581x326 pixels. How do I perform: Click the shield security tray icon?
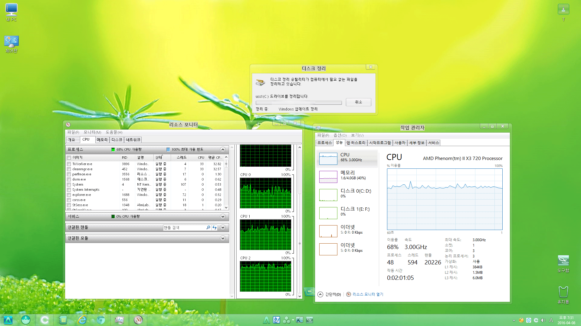[529, 320]
